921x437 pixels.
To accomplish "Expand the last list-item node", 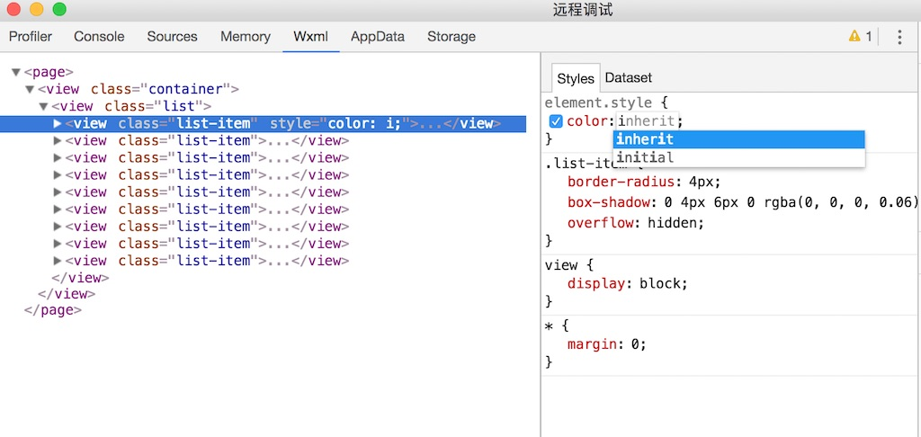I will tap(58, 261).
